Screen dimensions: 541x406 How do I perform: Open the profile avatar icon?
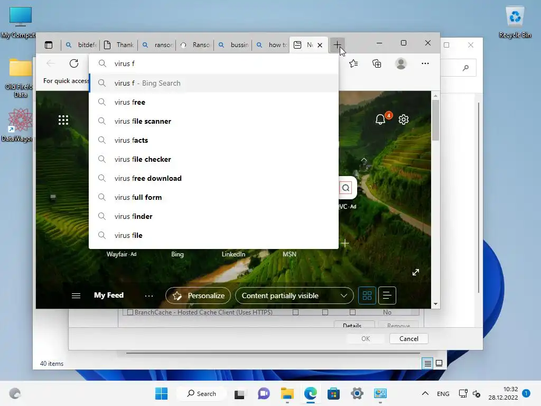[401, 63]
